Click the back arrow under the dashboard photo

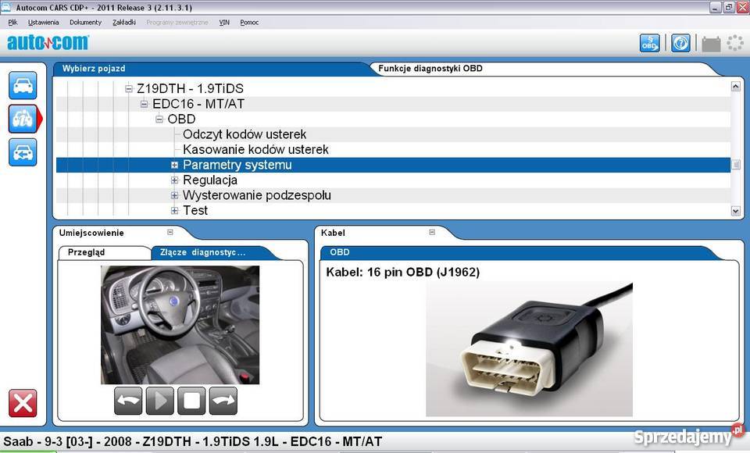coord(127,401)
